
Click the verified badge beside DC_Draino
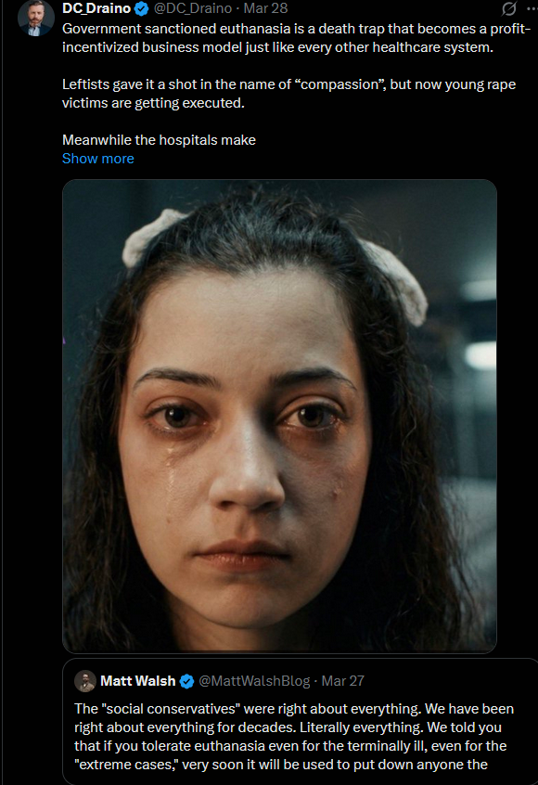pyautogui.click(x=142, y=8)
